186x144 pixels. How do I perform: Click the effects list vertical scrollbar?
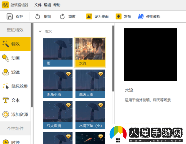point(113,58)
